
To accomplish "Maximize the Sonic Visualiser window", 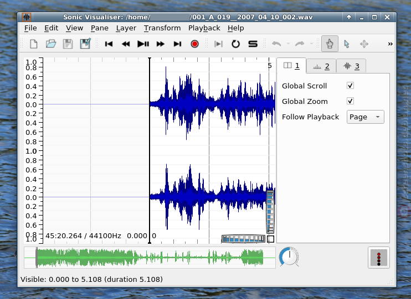I will point(374,17).
